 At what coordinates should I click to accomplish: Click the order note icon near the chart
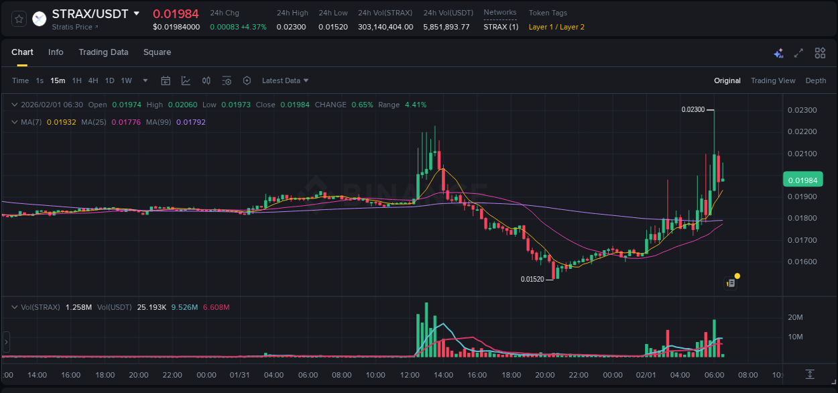click(x=730, y=283)
